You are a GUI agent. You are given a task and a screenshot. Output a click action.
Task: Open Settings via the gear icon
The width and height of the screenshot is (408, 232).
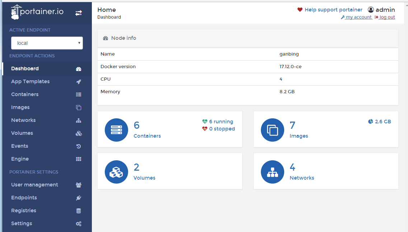[x=79, y=223]
